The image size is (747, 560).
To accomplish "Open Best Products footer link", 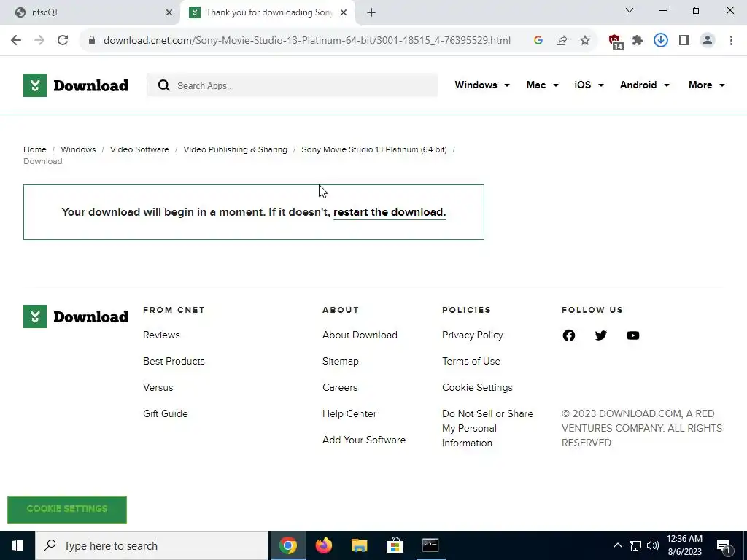I will click(x=174, y=362).
